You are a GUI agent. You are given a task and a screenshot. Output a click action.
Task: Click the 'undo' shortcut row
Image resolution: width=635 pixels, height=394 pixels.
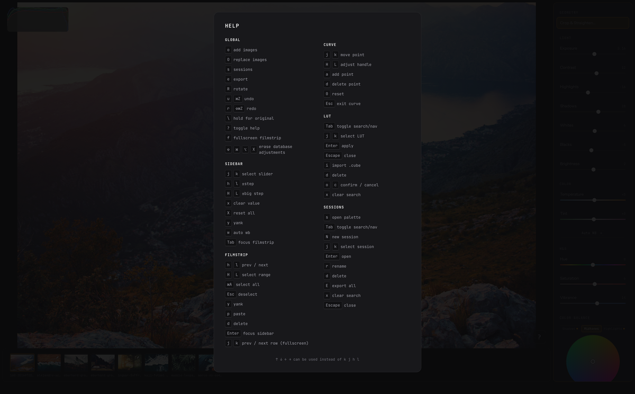click(x=240, y=99)
